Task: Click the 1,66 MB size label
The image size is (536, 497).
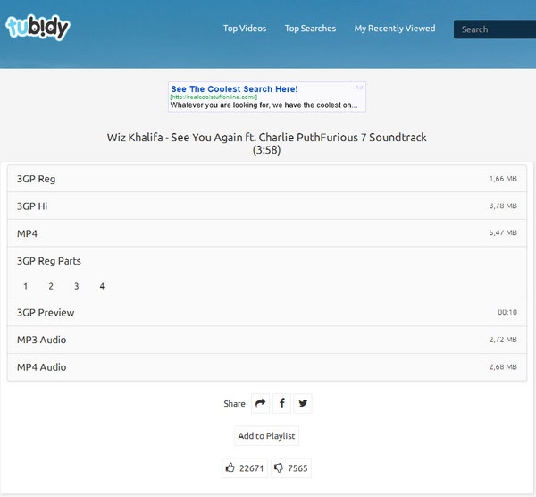Action: [503, 179]
